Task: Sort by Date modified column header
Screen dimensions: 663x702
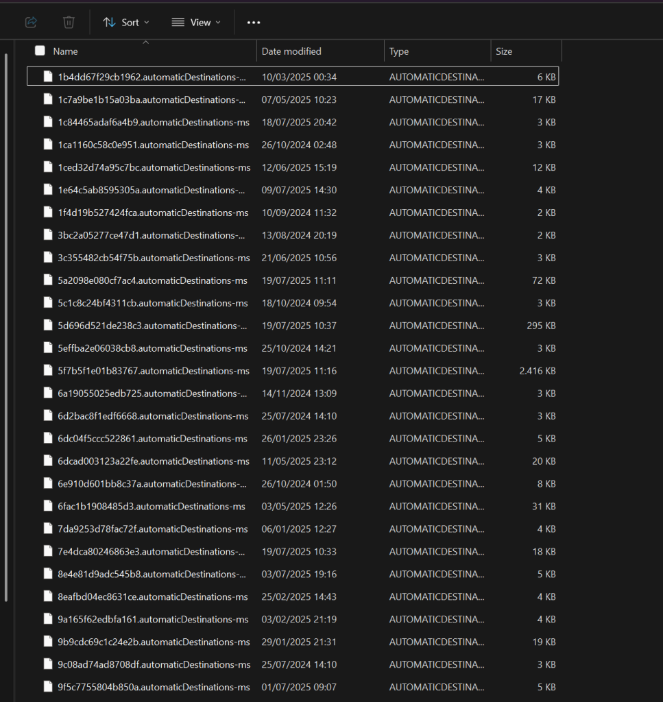Action: click(291, 51)
